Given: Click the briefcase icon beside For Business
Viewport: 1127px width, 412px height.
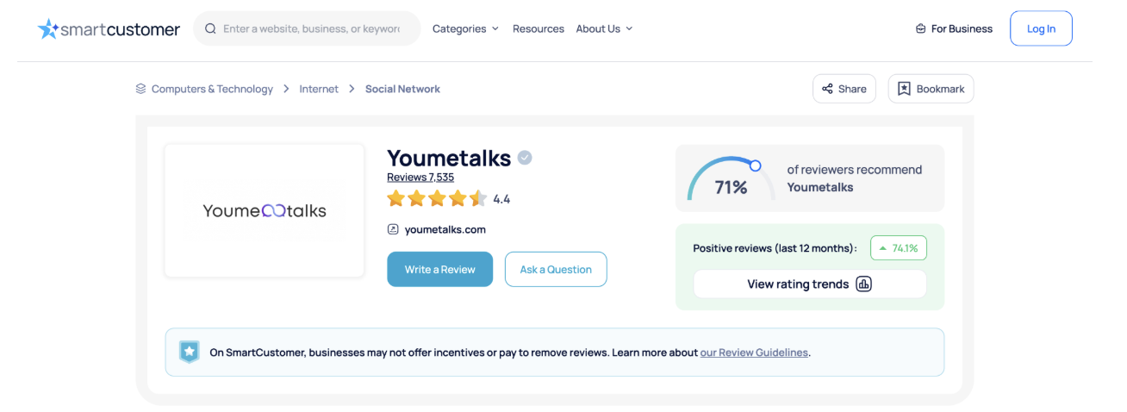Looking at the screenshot, I should (x=921, y=28).
